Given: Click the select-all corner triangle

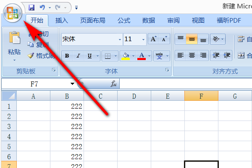Looking at the screenshot, I should point(9,96).
